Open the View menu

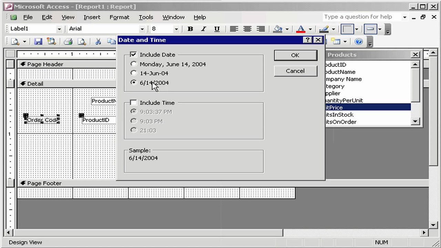click(x=68, y=17)
